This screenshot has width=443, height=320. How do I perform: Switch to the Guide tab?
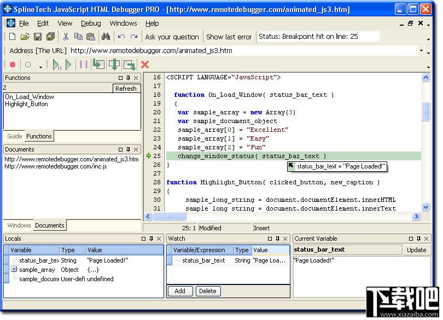[14, 136]
